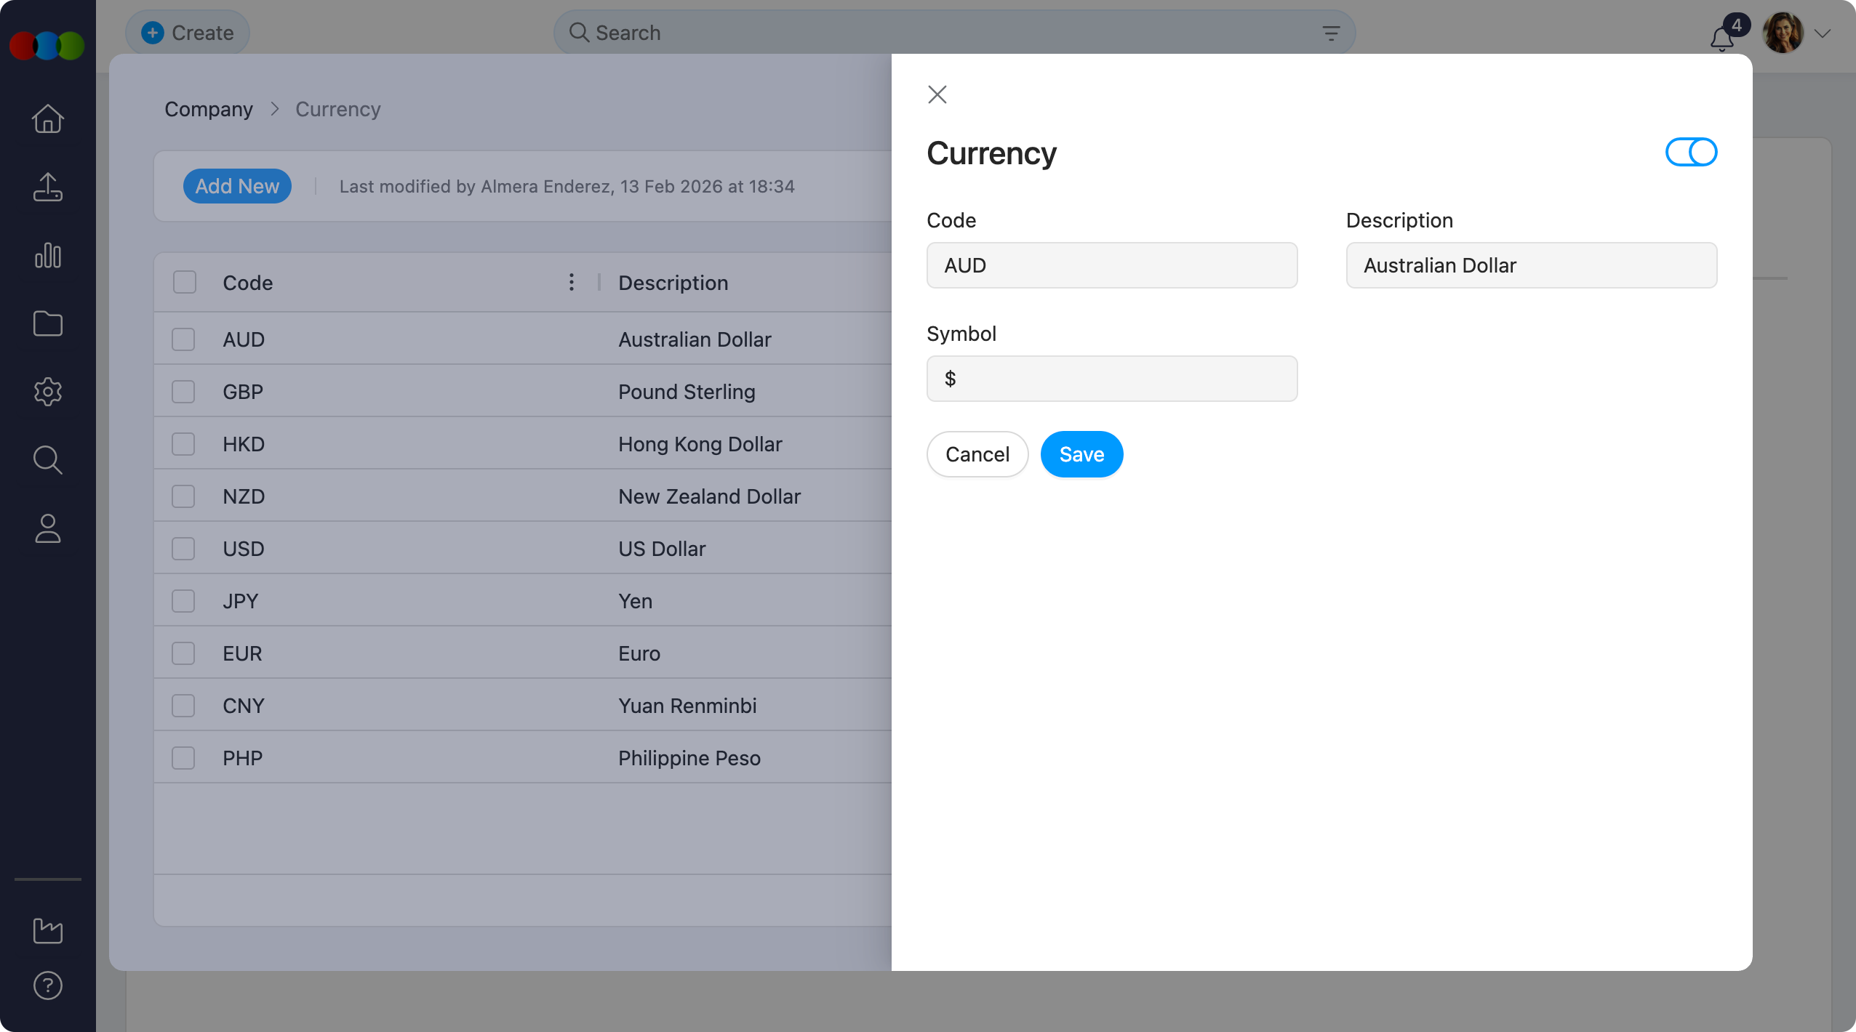Open the Home dashboard icon
The image size is (1856, 1032).
click(47, 118)
